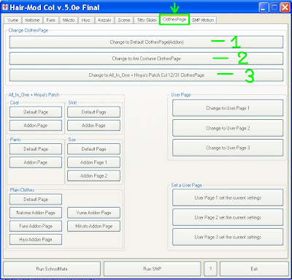The image size is (292, 280).
Task: Open help with the ? button
Action: (x=210, y=269)
